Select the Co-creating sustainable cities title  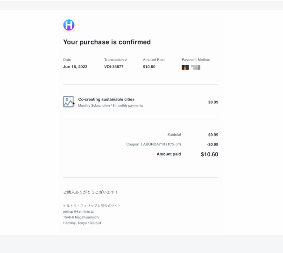(x=106, y=100)
